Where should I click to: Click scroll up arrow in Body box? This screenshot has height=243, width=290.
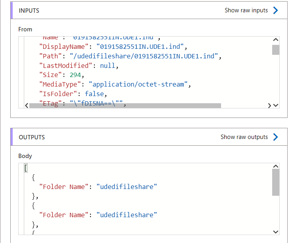276,166
